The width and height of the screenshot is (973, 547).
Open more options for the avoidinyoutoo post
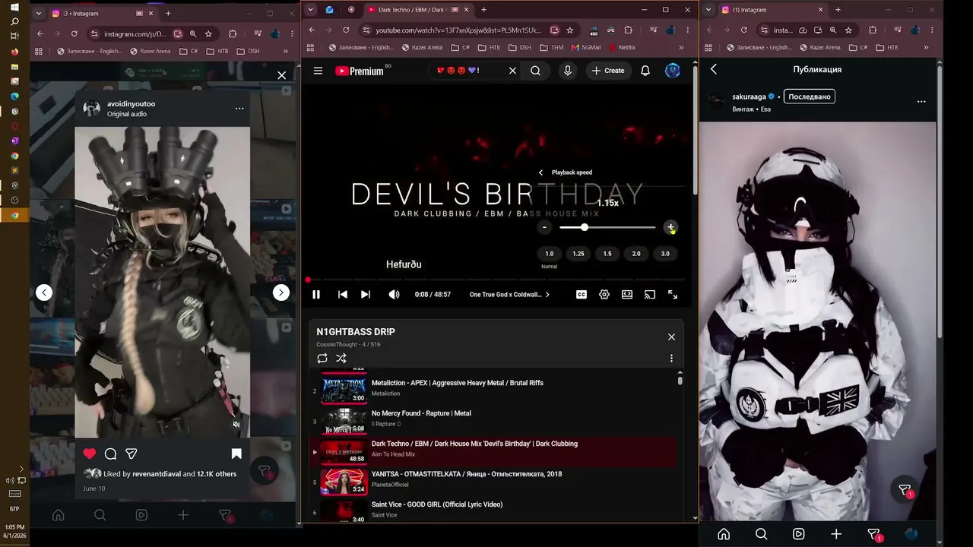click(239, 108)
